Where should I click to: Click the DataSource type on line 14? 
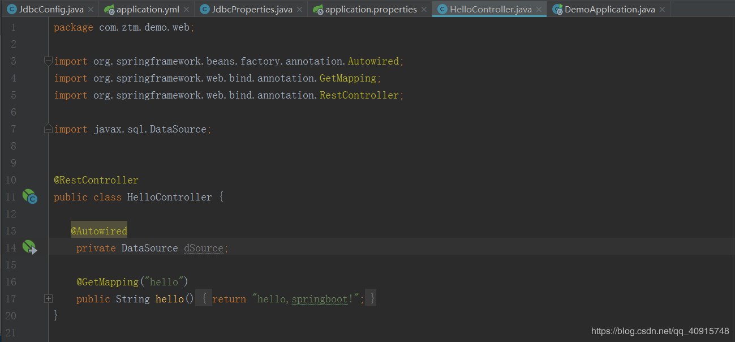click(149, 248)
